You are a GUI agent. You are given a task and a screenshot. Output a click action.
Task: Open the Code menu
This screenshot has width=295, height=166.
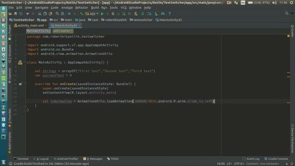pyautogui.click(x=54, y=8)
